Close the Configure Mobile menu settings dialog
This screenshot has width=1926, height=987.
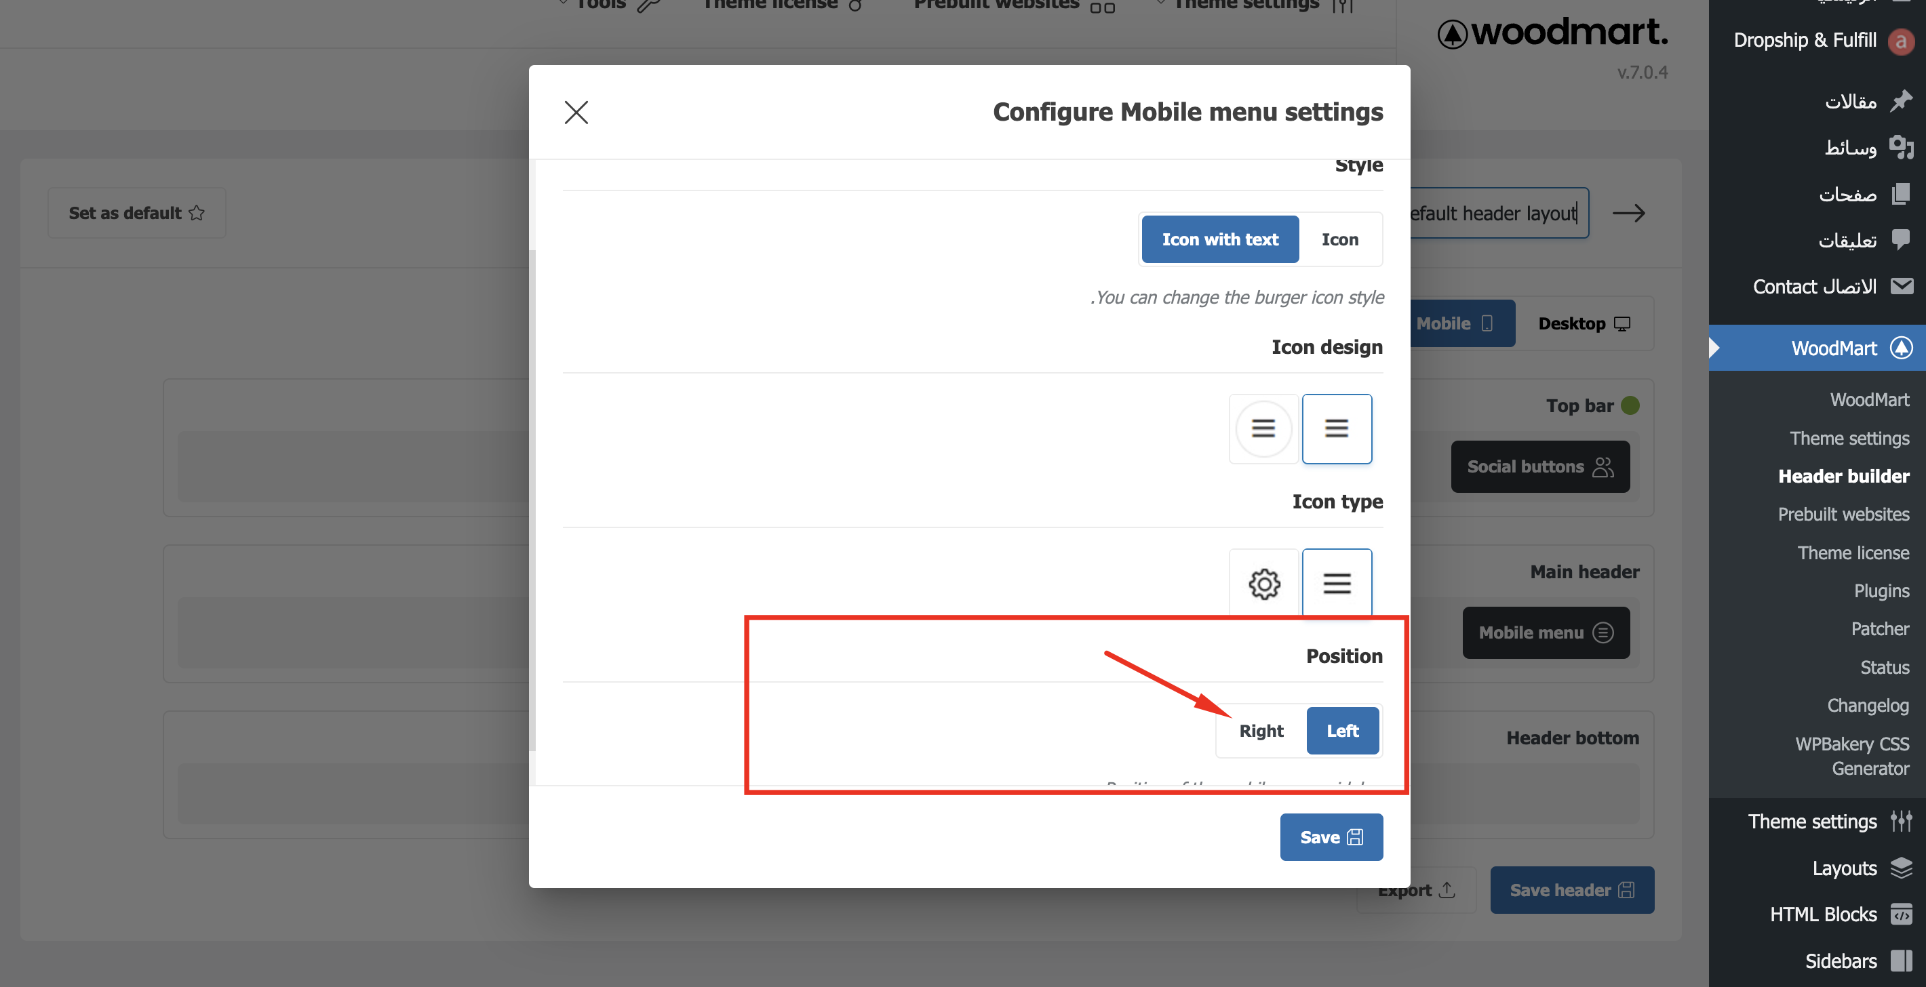pos(576,112)
